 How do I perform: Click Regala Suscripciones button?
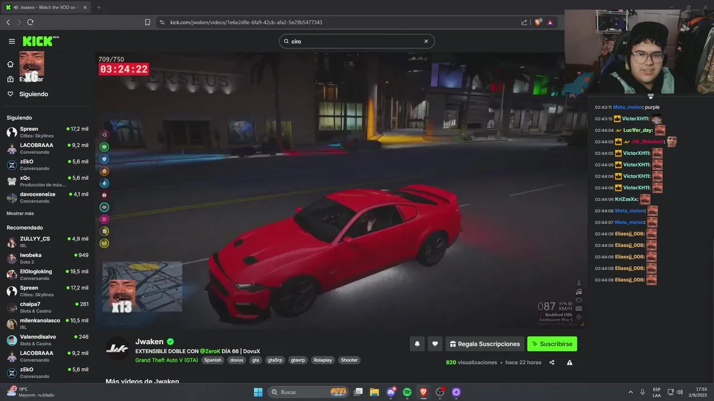pyautogui.click(x=485, y=344)
